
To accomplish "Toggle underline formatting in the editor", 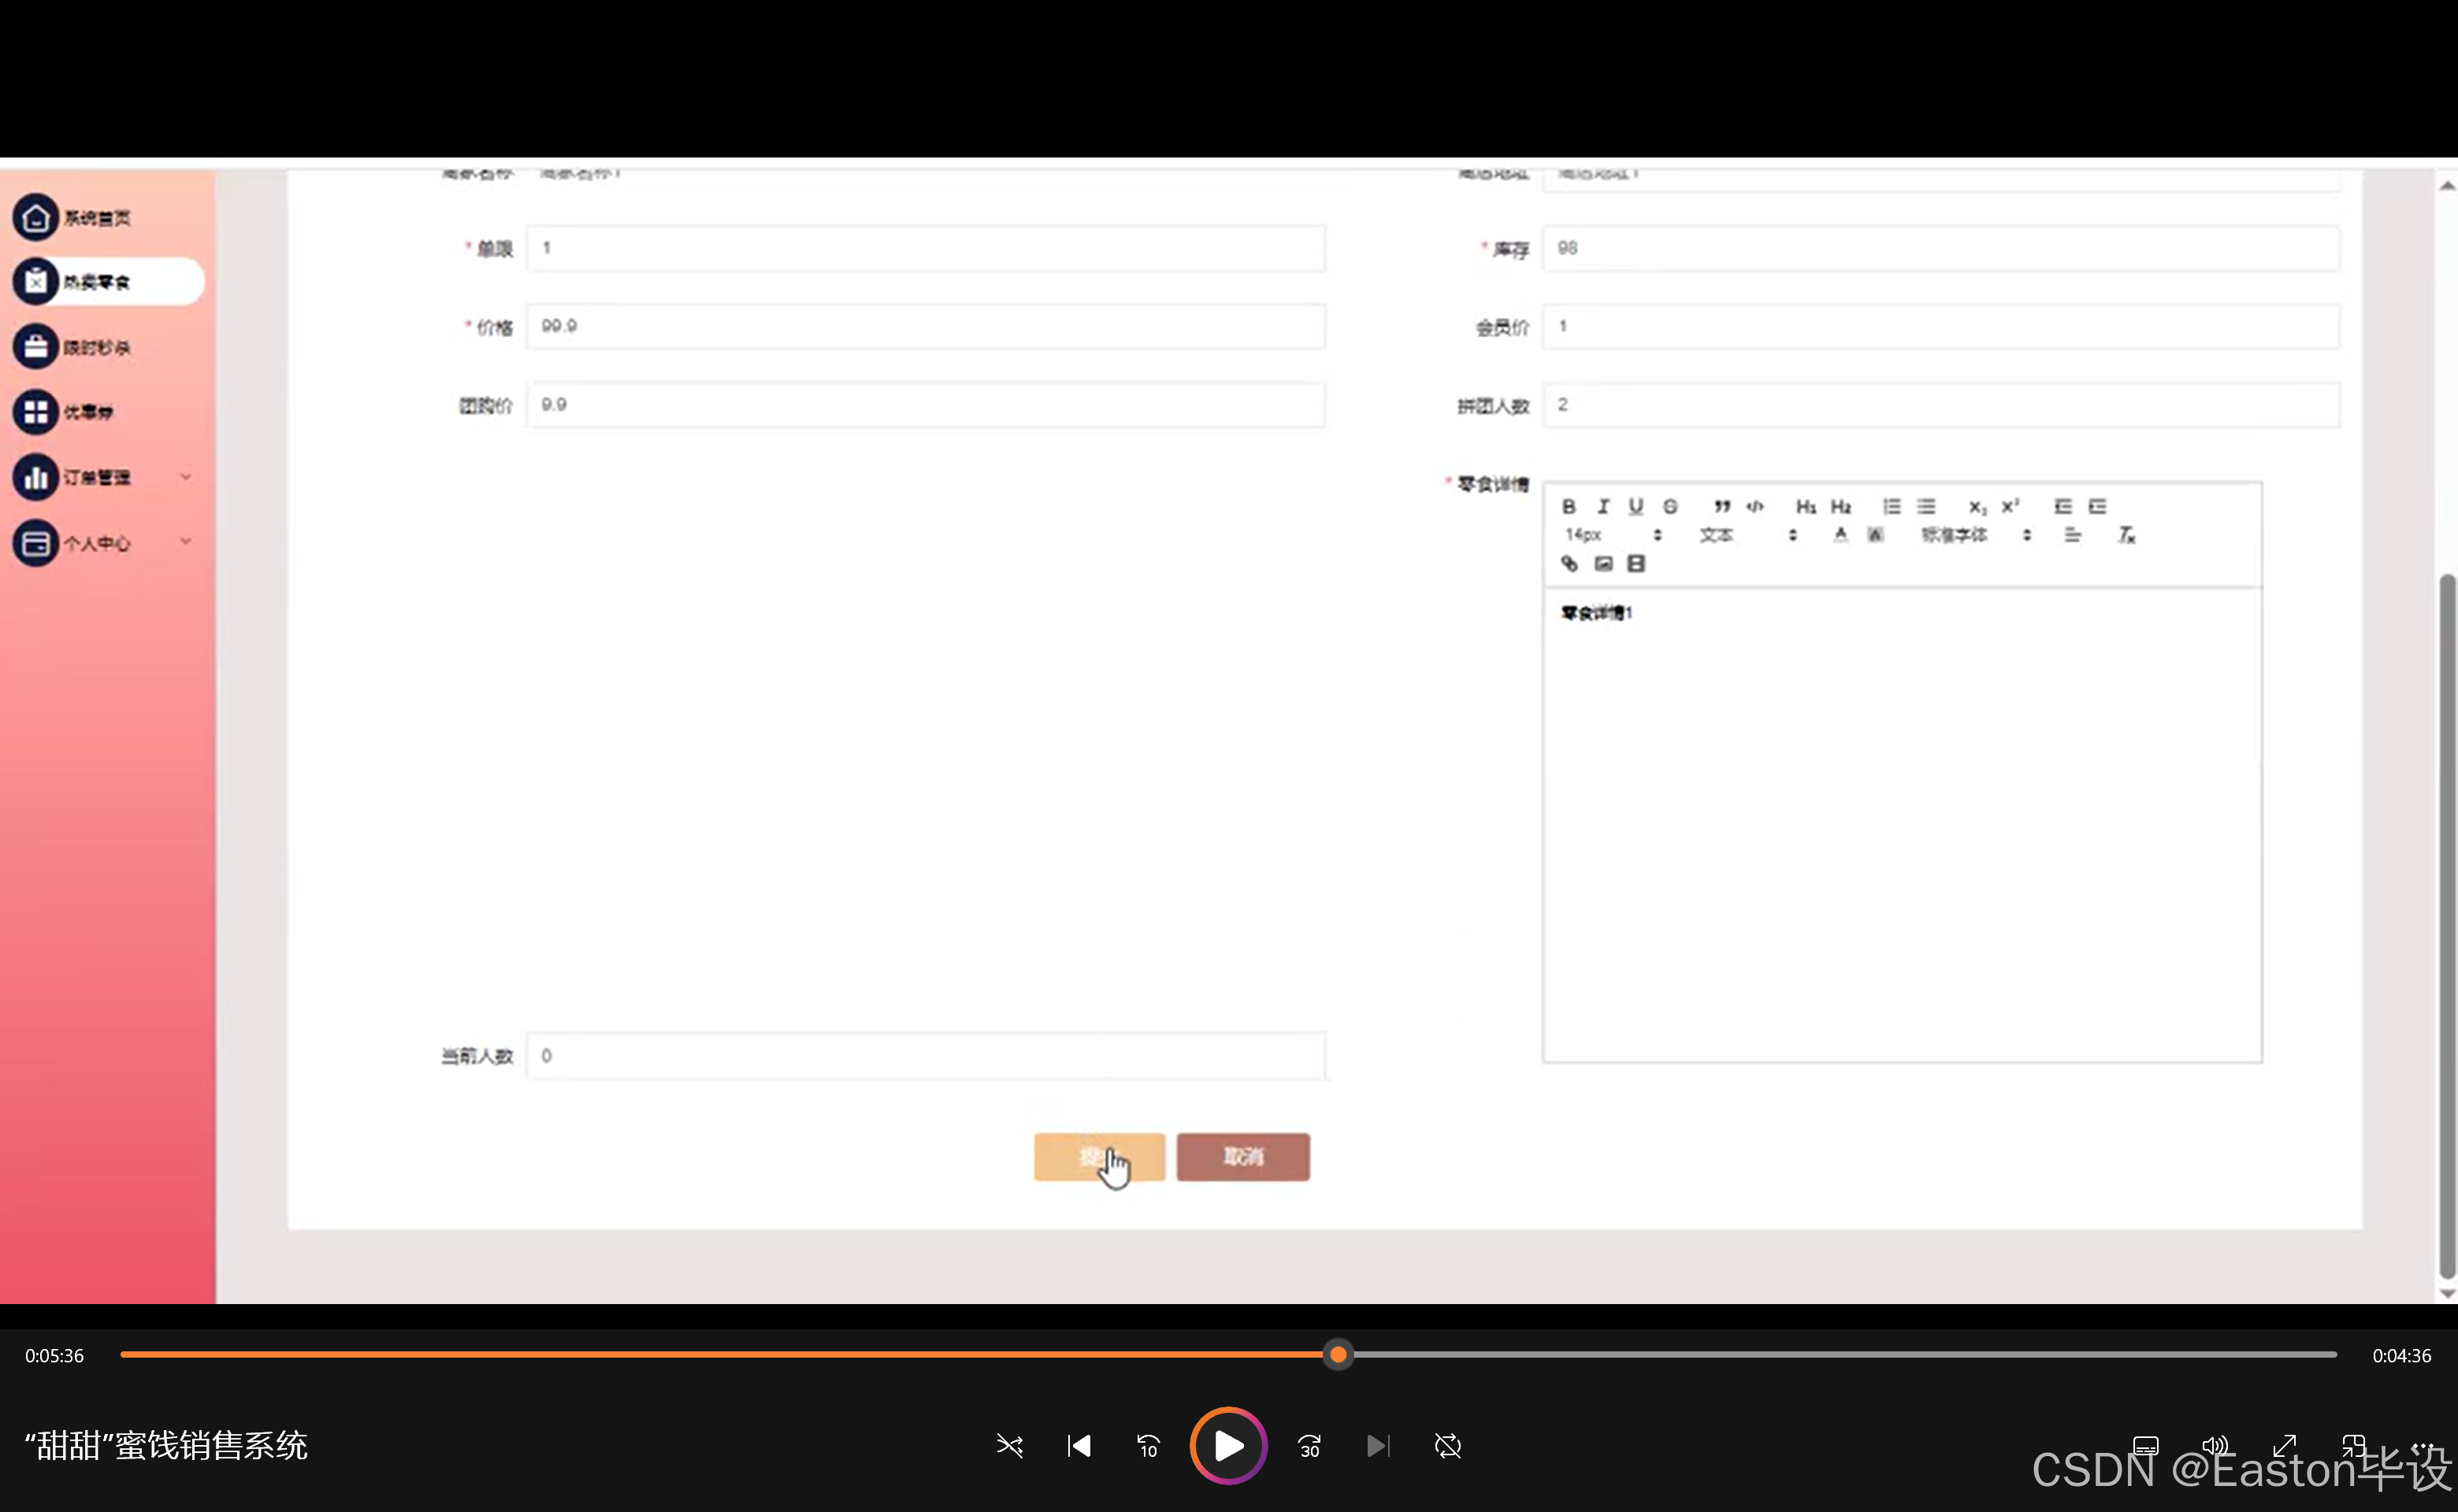I will [1636, 506].
